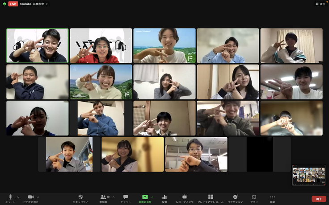The height and width of the screenshot is (205, 329).
Task: Click the red End (終了) button
Action: (318, 199)
